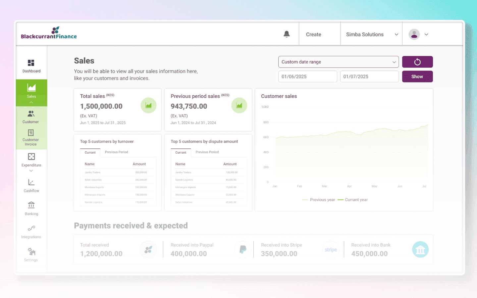Viewport: 477px width, 298px height.
Task: Click Nairobi Logistics in the dispute table
Action: click(x=184, y=180)
